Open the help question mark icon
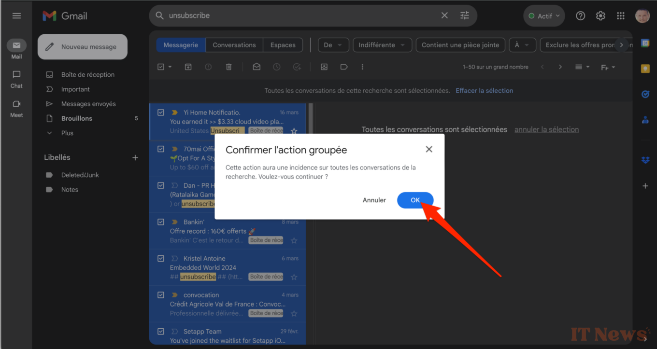This screenshot has height=349, width=657. [x=581, y=16]
